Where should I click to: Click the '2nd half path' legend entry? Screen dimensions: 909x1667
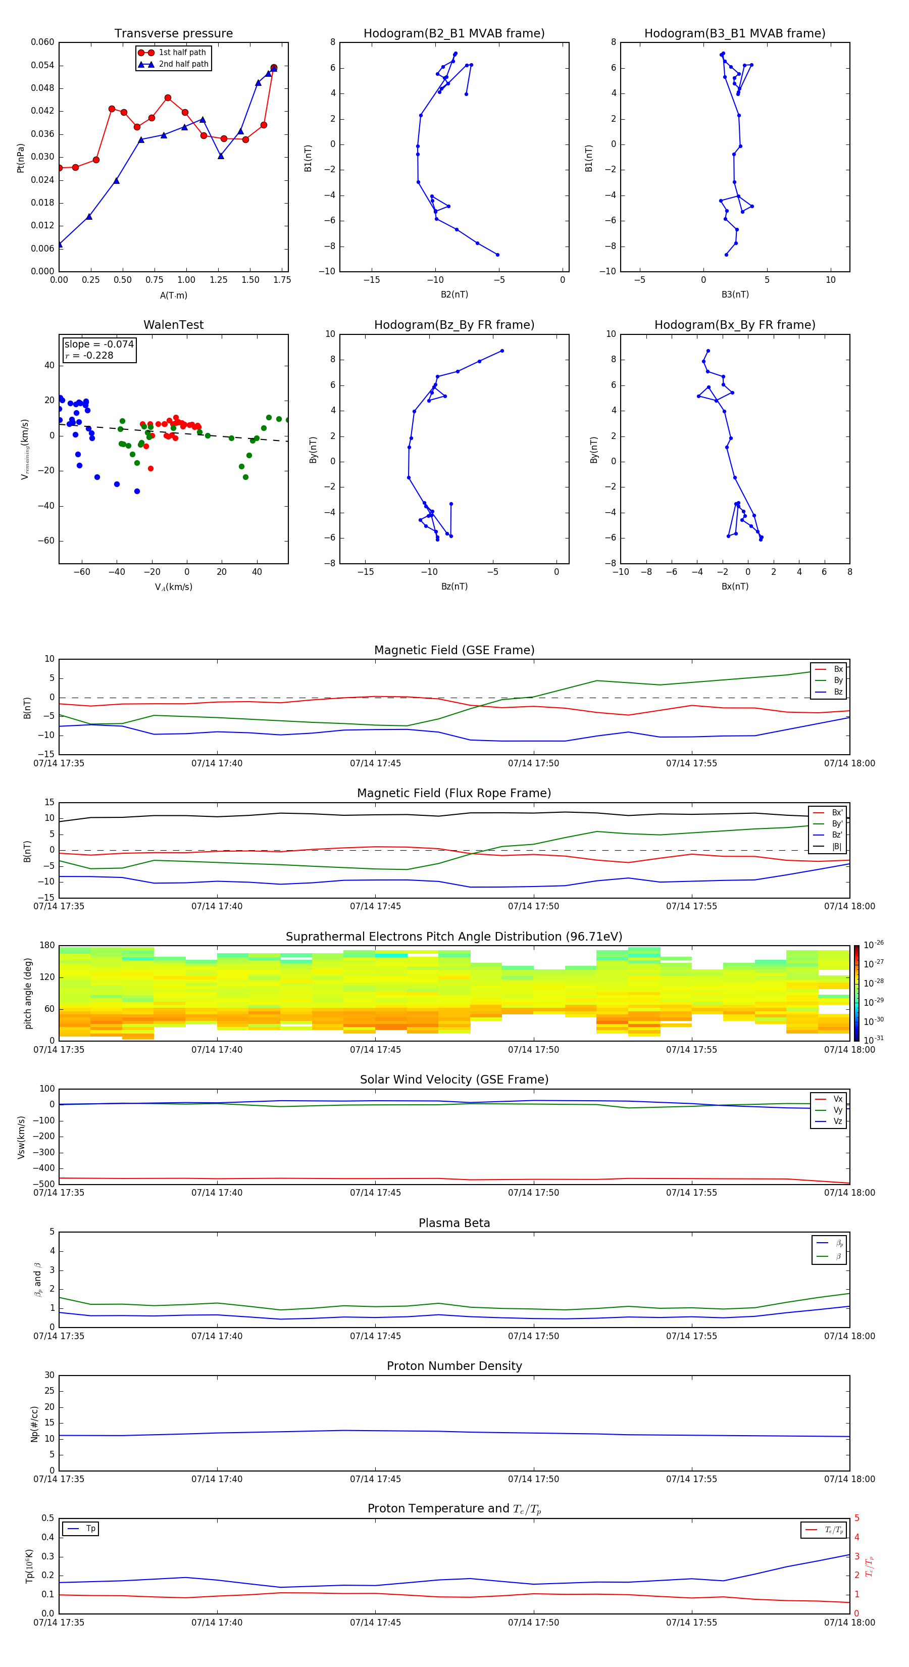173,64
